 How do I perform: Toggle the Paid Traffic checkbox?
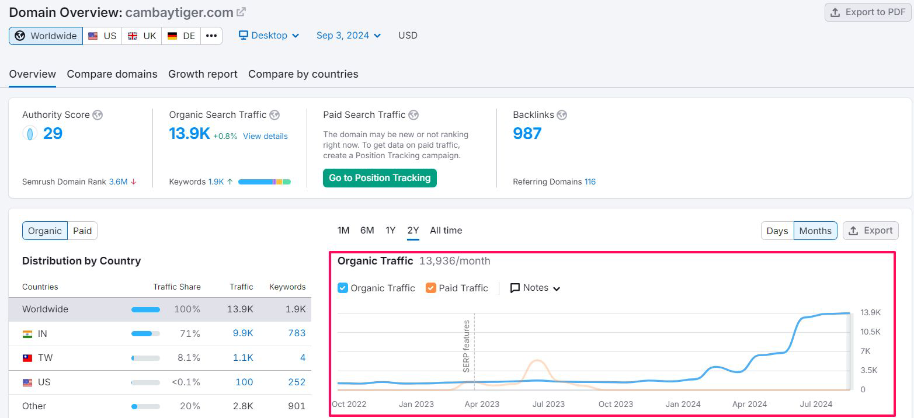(431, 288)
